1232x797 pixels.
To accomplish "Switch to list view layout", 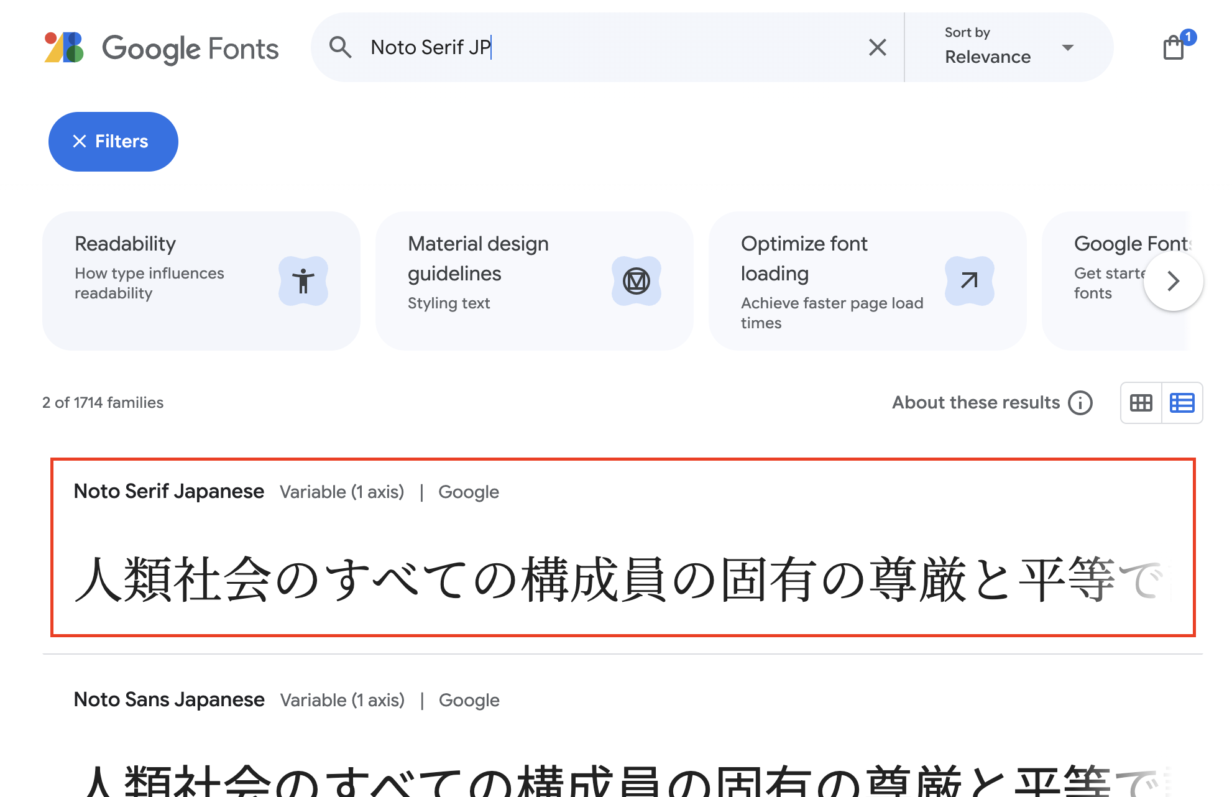I will [x=1182, y=403].
